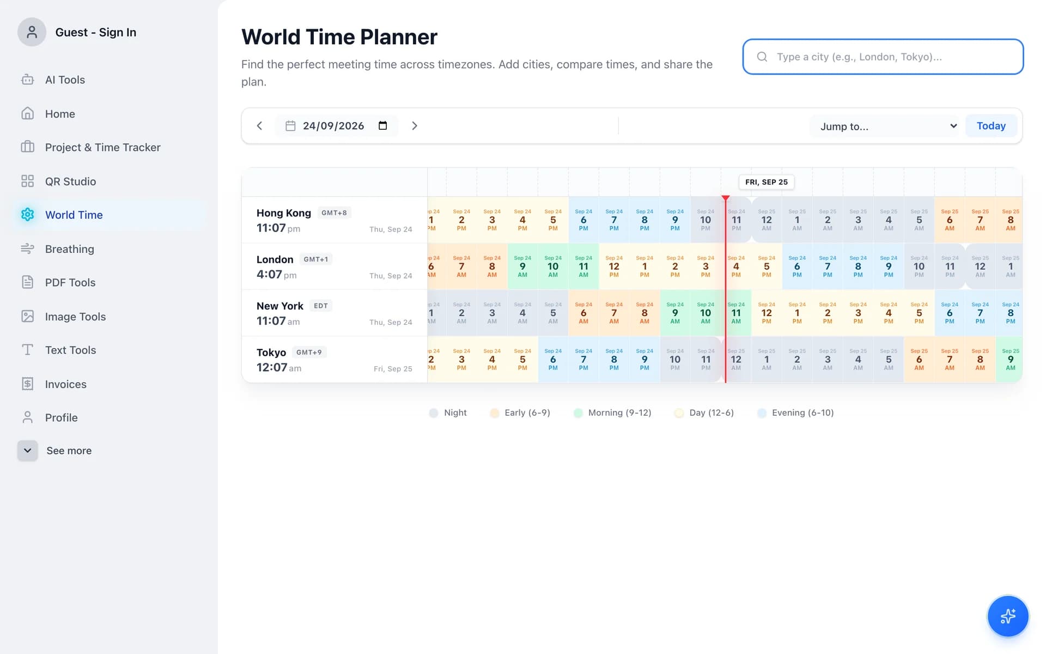Click the GMT+8 badge for Hong Kong

(x=334, y=213)
